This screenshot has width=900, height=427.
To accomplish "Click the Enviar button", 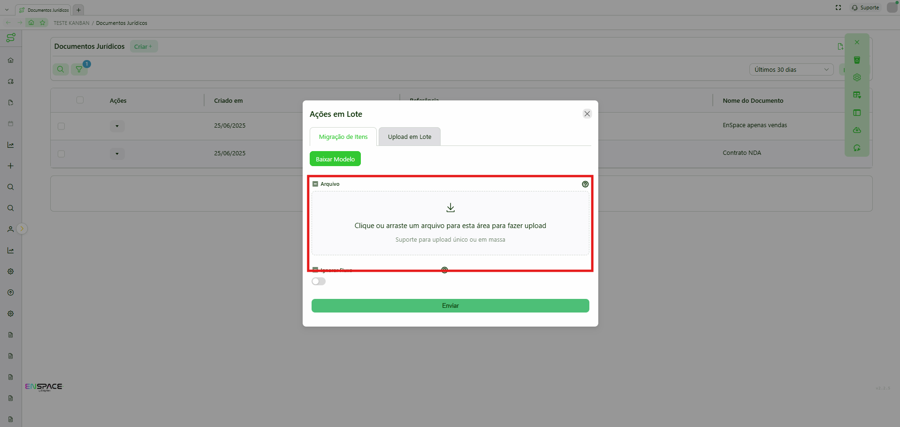I will 450,305.
